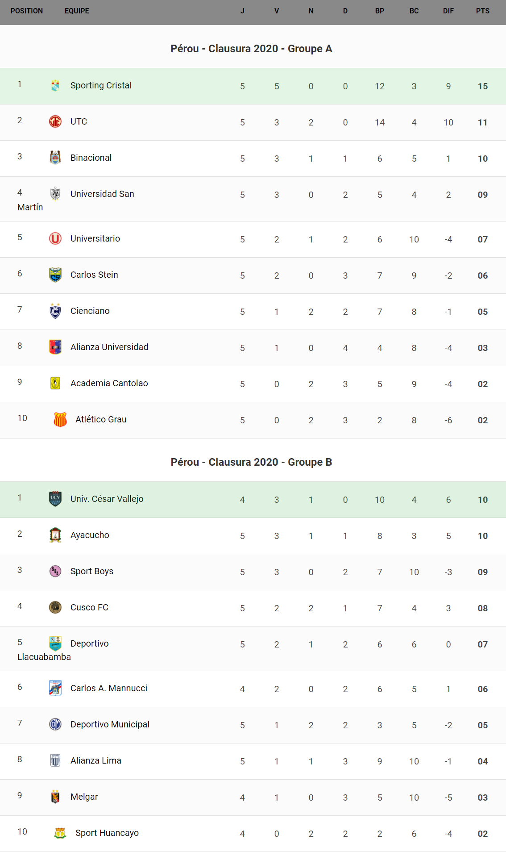Click the Sporting Cristal team crest
The height and width of the screenshot is (856, 506).
click(55, 85)
